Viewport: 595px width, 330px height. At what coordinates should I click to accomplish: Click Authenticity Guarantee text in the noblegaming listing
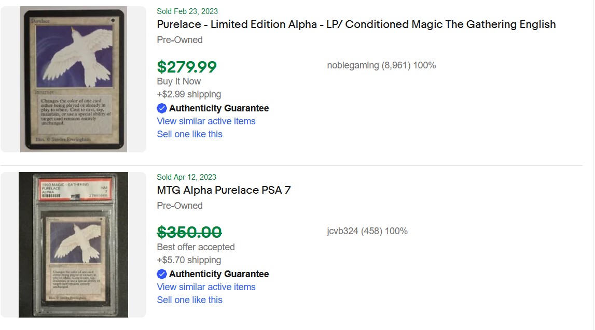(219, 108)
